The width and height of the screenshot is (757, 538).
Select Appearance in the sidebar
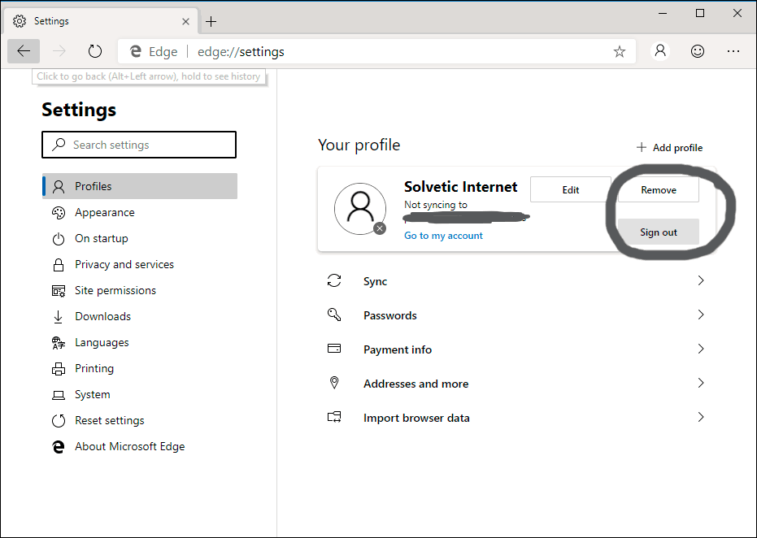pos(105,212)
